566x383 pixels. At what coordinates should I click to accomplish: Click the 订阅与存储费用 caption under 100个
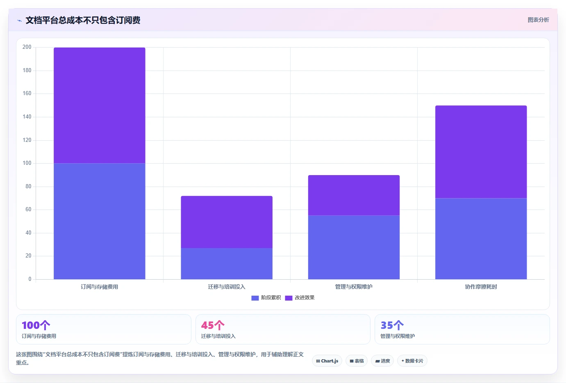pos(39,336)
